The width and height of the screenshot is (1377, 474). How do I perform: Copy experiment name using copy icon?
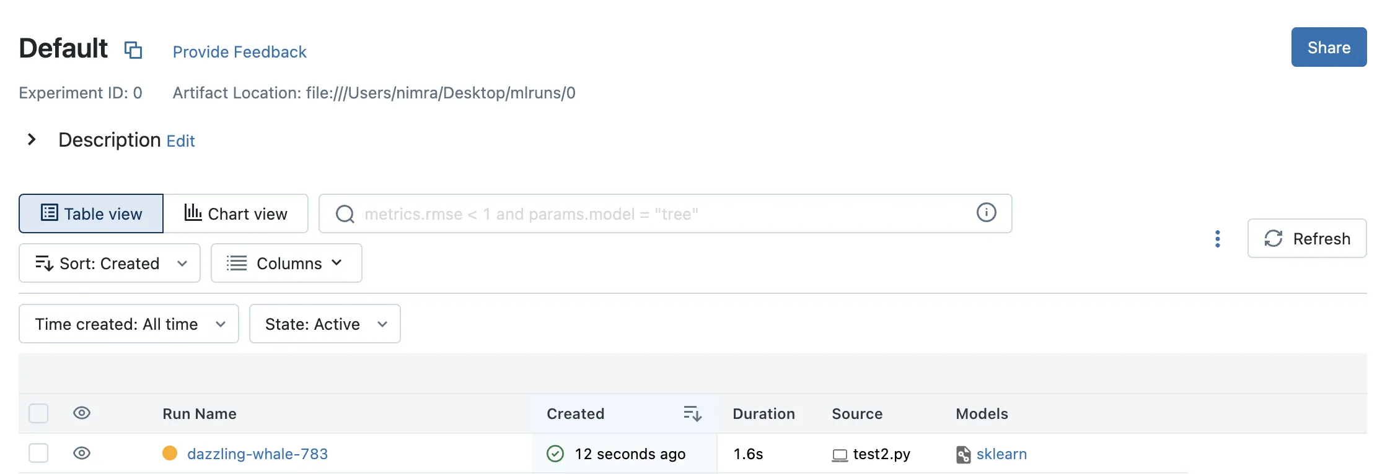tap(133, 50)
